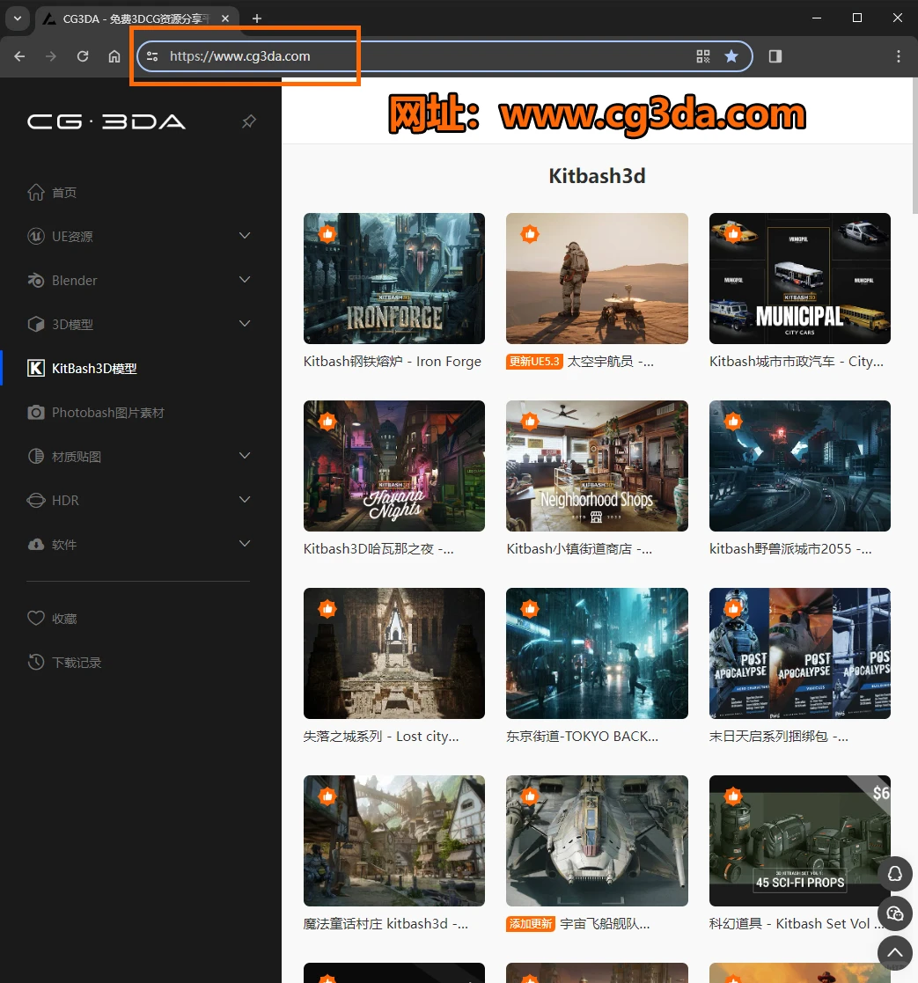This screenshot has height=983, width=918.
Task: Click link Kitbash城市市政汽车
Action: [x=797, y=362]
